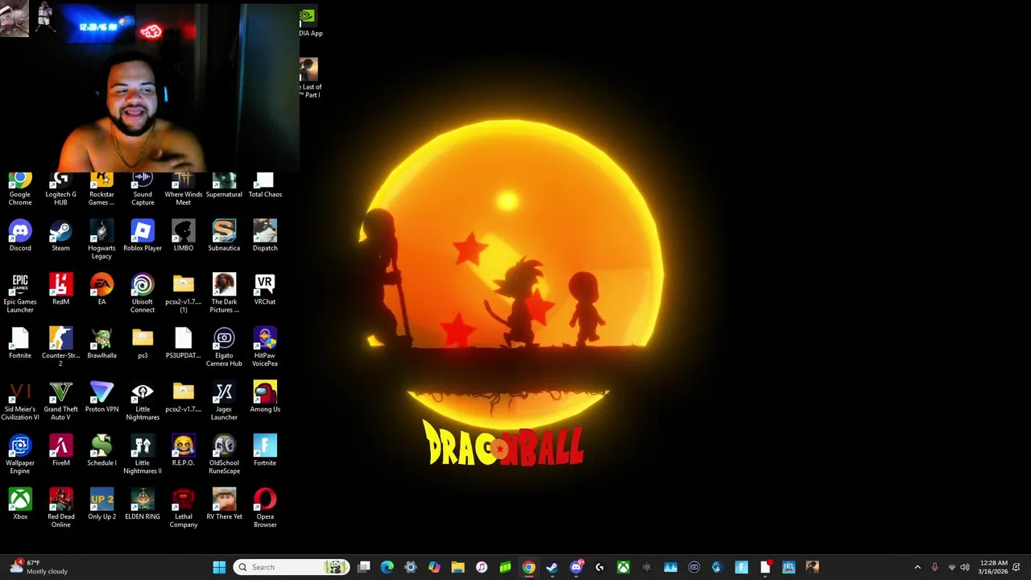Click the taskbar Search box
Image resolution: width=1031 pixels, height=580 pixels.
click(x=292, y=567)
